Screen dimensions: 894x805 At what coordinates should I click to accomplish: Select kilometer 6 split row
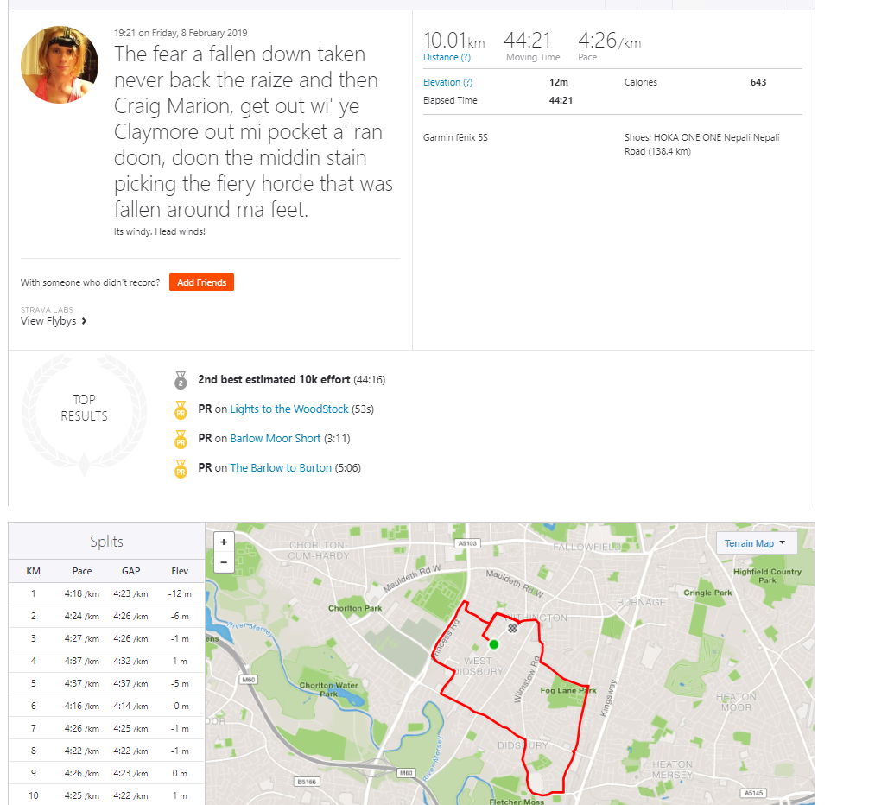pos(106,706)
